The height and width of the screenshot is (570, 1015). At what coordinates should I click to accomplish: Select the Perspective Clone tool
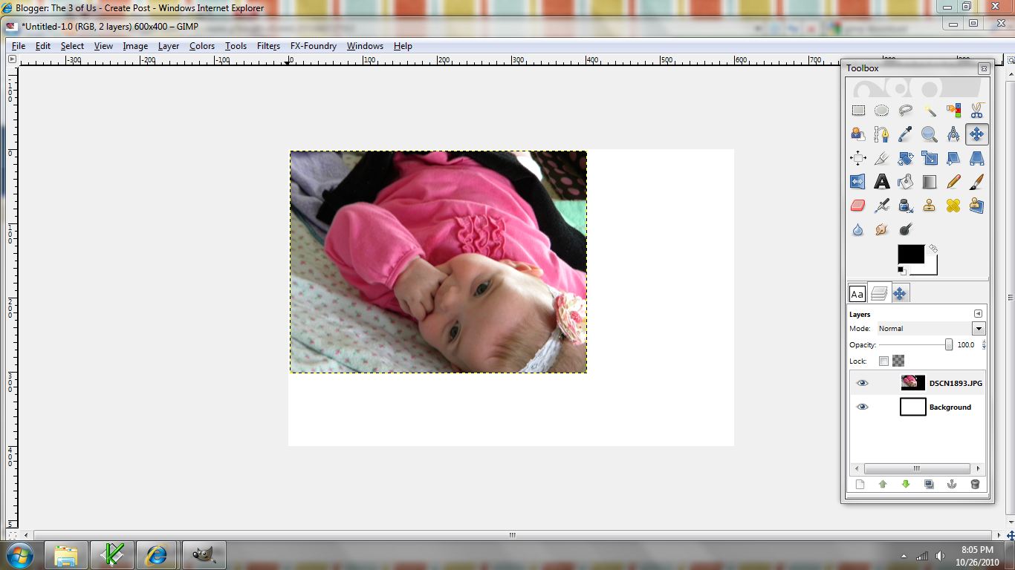976,206
